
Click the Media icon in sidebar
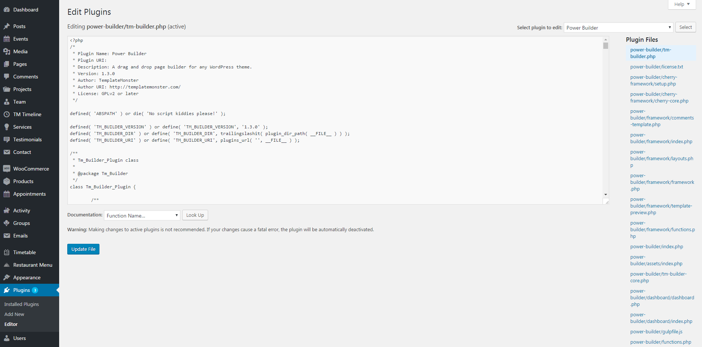(7, 51)
